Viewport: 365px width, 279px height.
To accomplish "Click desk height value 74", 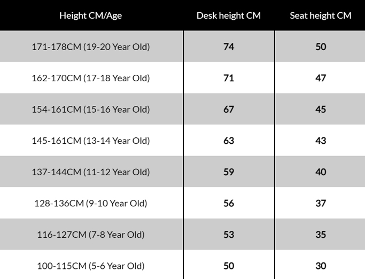I will coord(229,46).
